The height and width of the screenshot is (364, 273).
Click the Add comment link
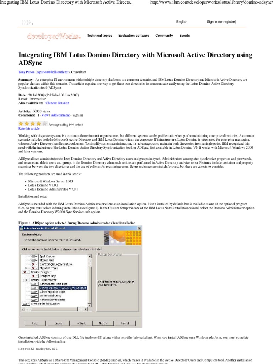pyautogui.click(x=60, y=115)
